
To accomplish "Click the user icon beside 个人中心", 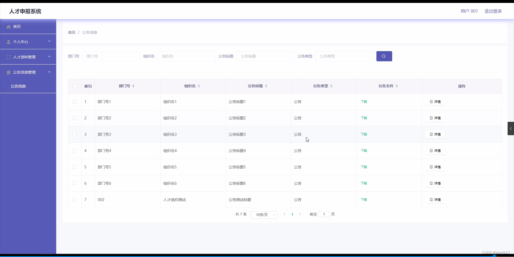I will pos(9,42).
